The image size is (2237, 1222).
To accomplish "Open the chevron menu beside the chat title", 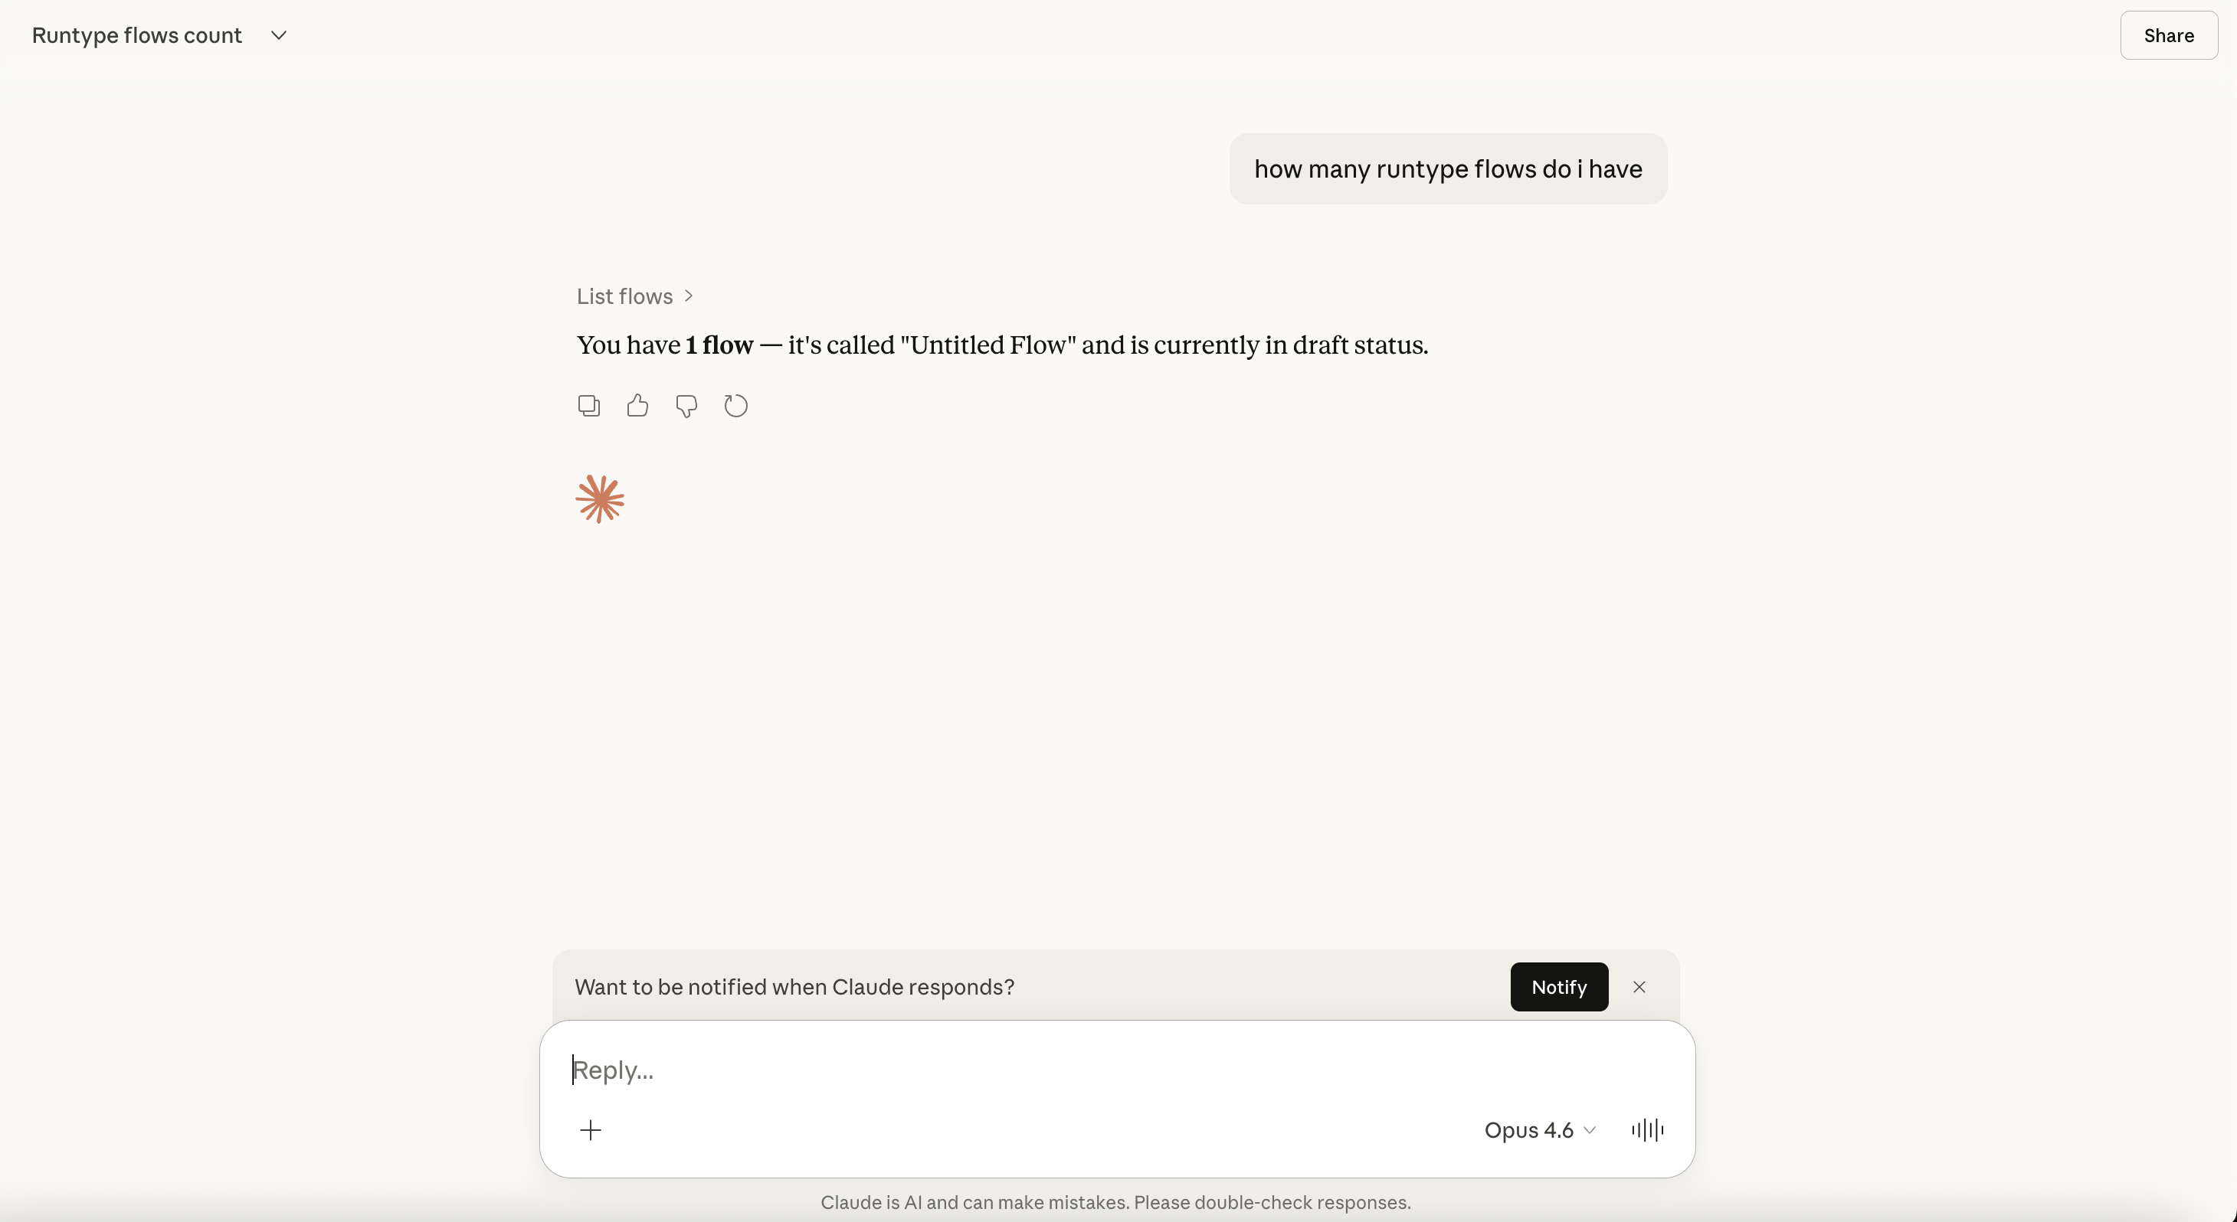I will (x=279, y=35).
